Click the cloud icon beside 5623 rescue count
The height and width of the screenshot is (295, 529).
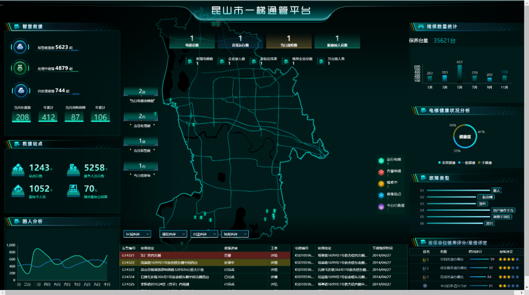coord(20,47)
